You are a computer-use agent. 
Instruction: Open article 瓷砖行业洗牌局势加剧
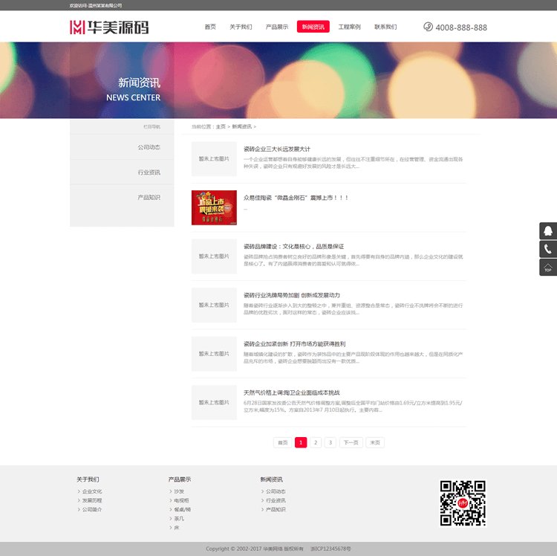tap(292, 295)
